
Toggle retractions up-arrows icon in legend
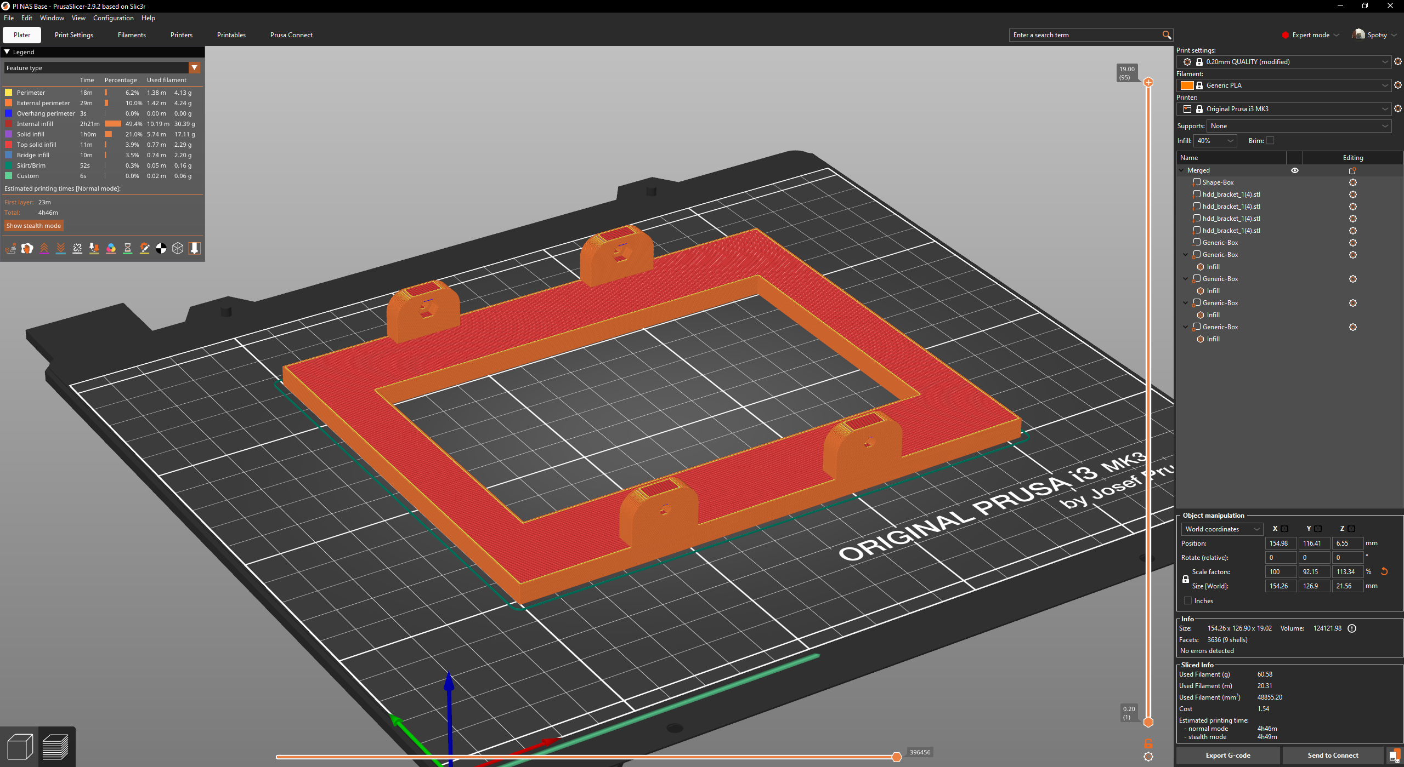pos(44,249)
